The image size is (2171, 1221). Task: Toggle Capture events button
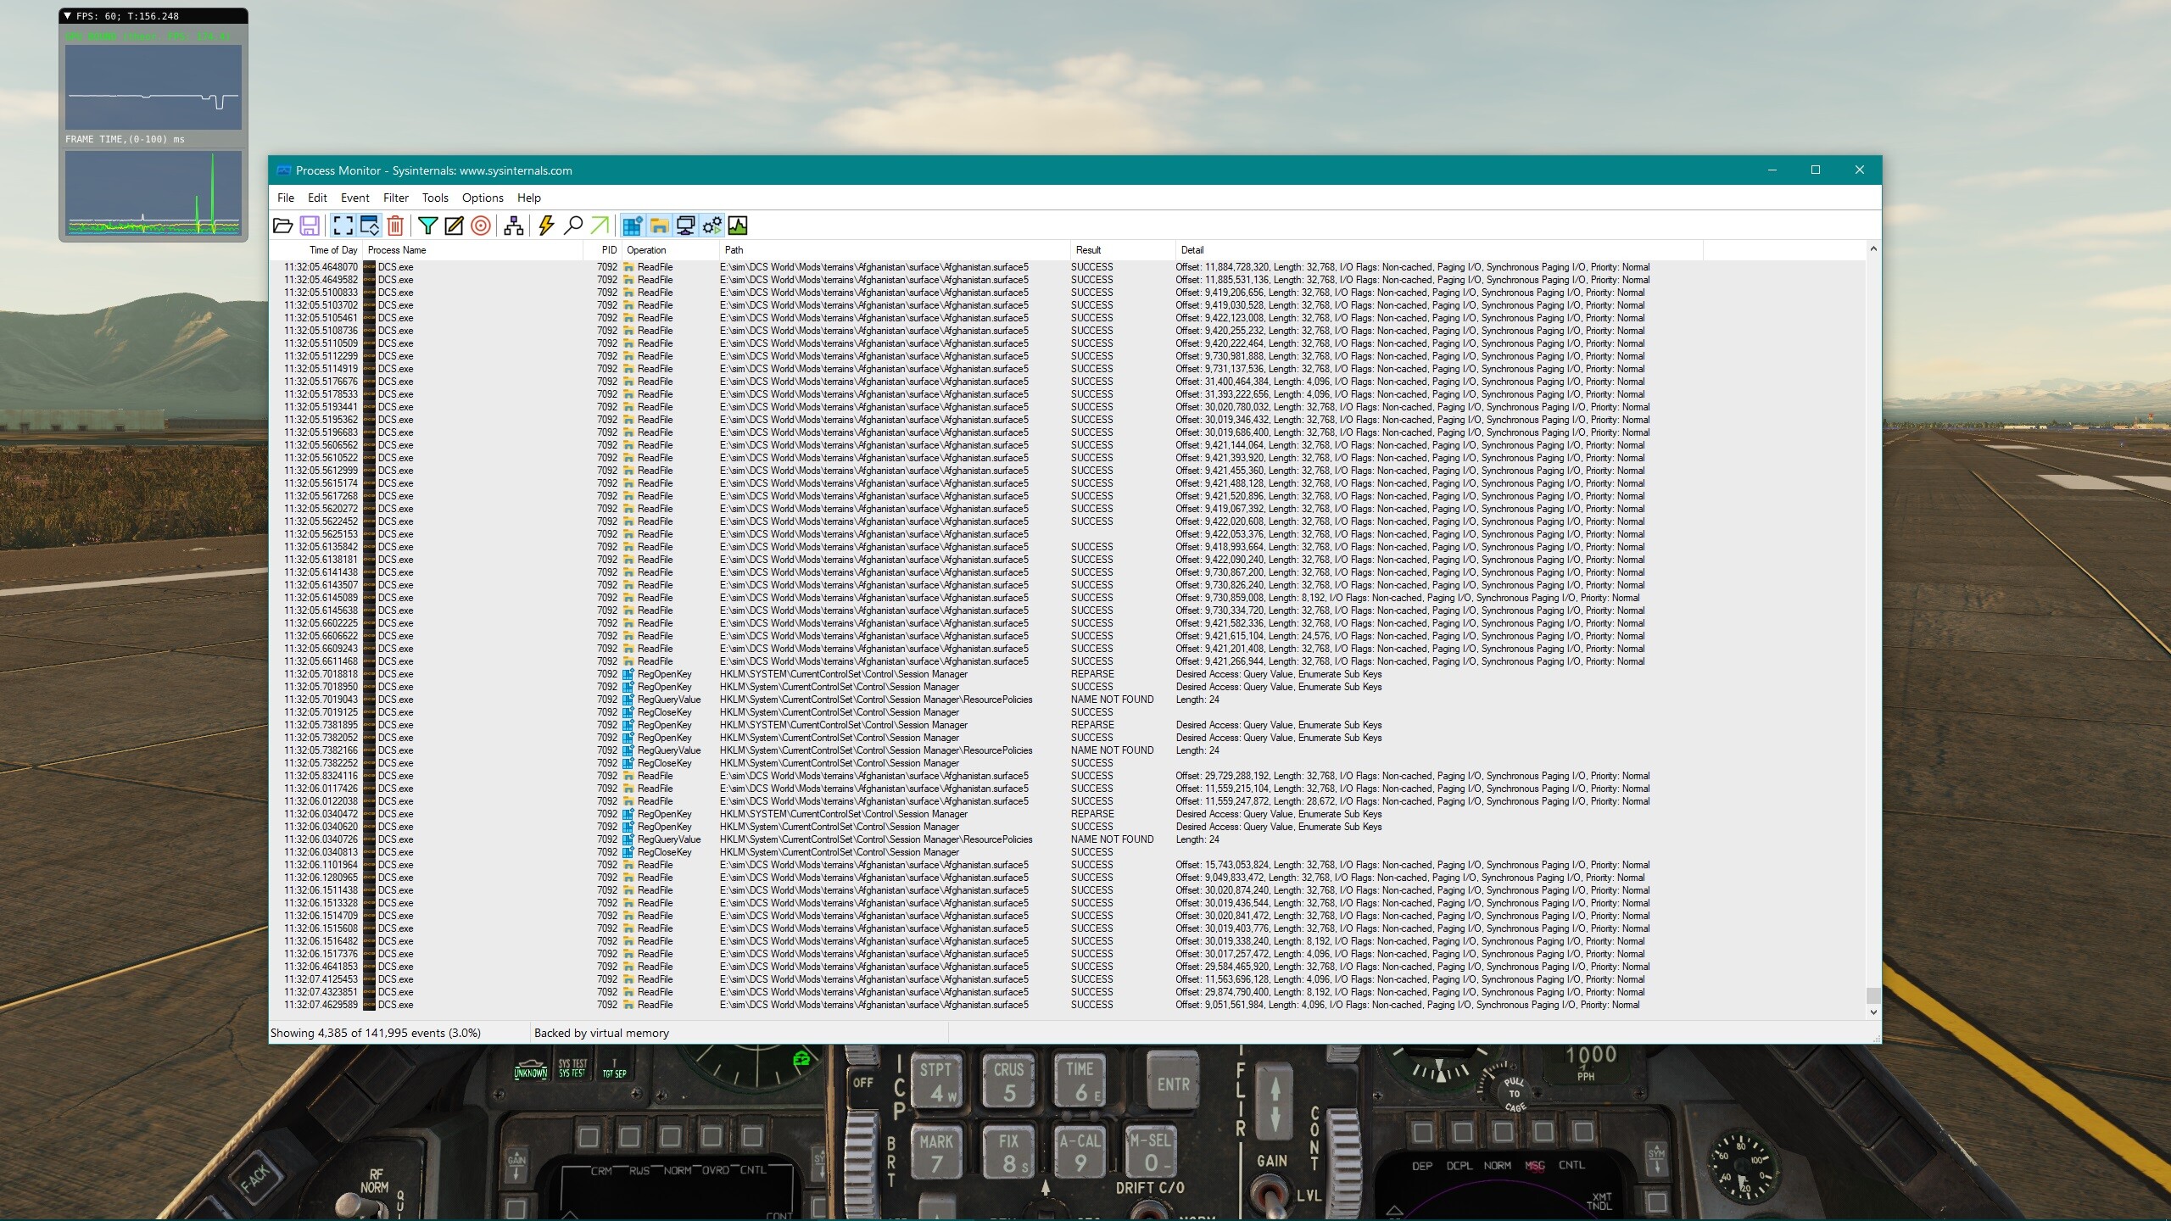(343, 226)
